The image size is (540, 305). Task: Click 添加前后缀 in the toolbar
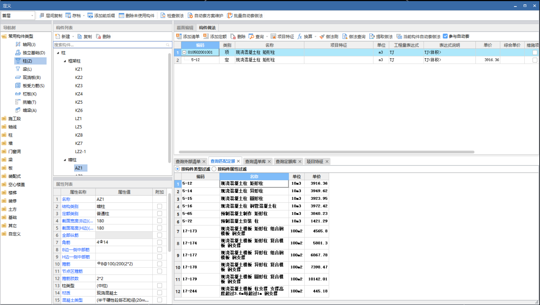pyautogui.click(x=101, y=16)
